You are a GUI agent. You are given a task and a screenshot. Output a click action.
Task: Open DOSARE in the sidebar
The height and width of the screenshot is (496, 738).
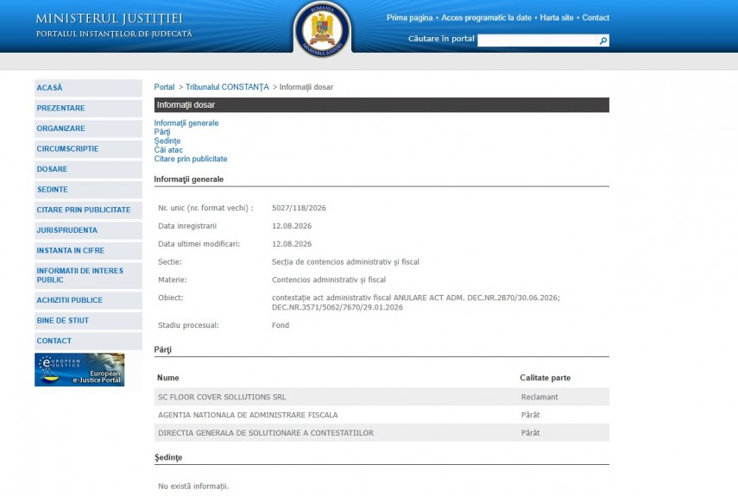point(88,169)
